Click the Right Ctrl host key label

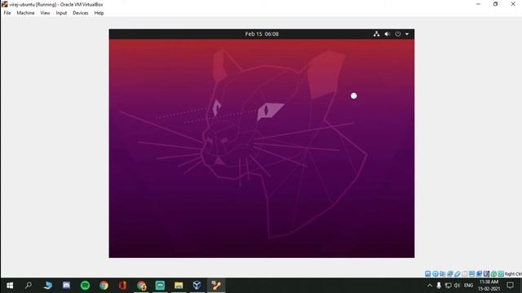[513, 274]
